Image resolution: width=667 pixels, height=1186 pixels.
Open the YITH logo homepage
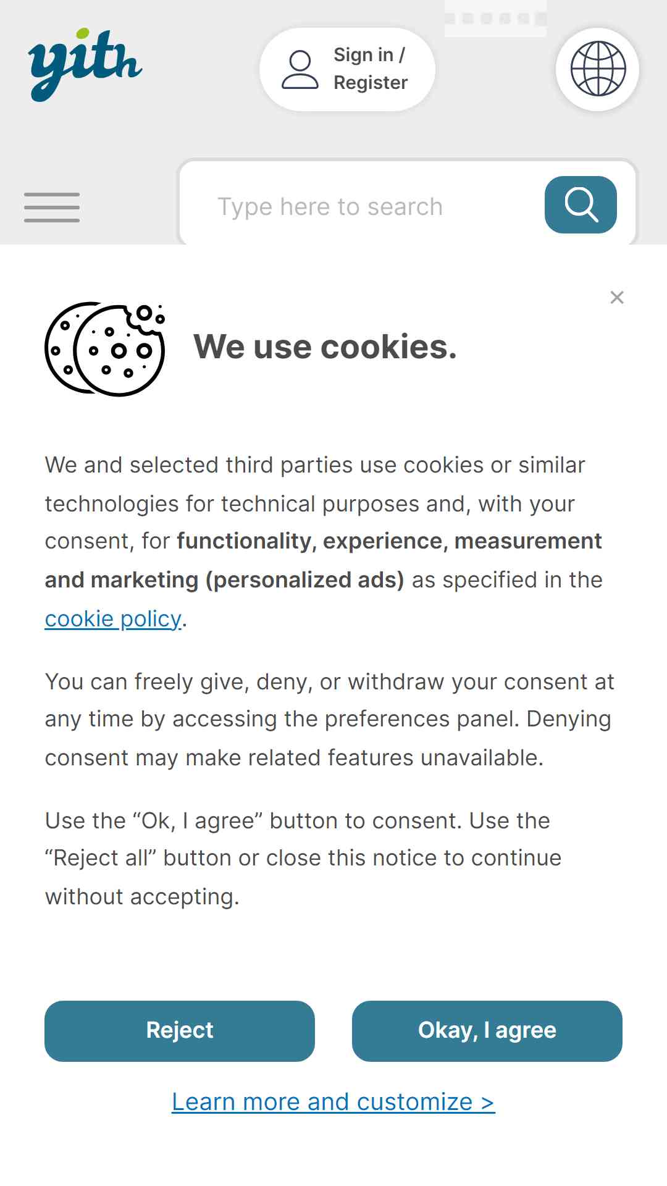[85, 64]
